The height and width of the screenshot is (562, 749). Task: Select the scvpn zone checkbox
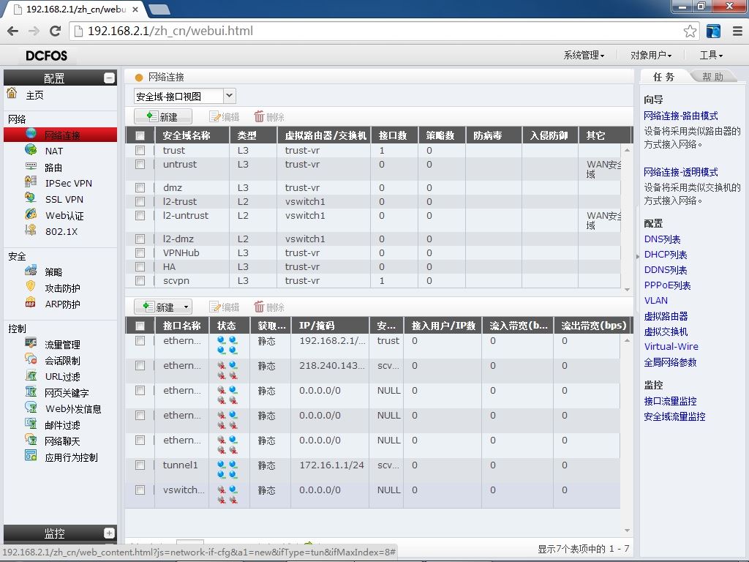pyautogui.click(x=140, y=281)
